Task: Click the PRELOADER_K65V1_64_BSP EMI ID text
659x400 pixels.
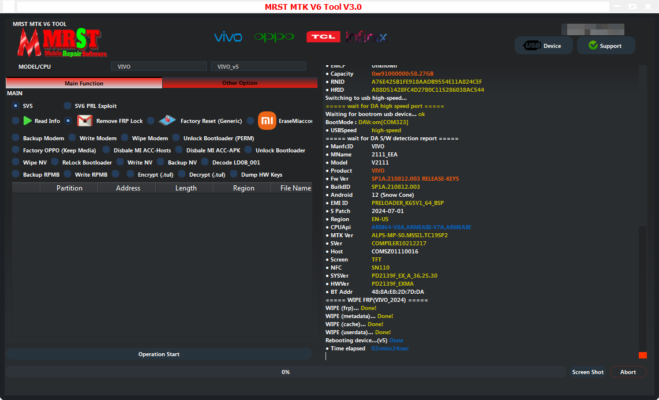Action: tap(407, 203)
